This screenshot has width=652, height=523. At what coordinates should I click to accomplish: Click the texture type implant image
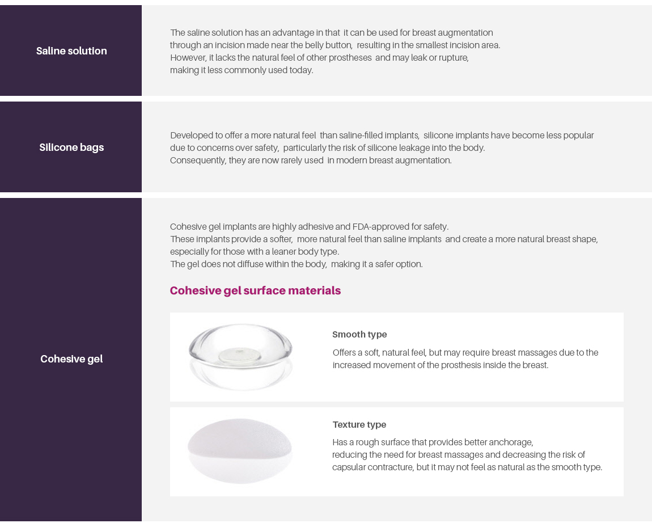(x=240, y=451)
